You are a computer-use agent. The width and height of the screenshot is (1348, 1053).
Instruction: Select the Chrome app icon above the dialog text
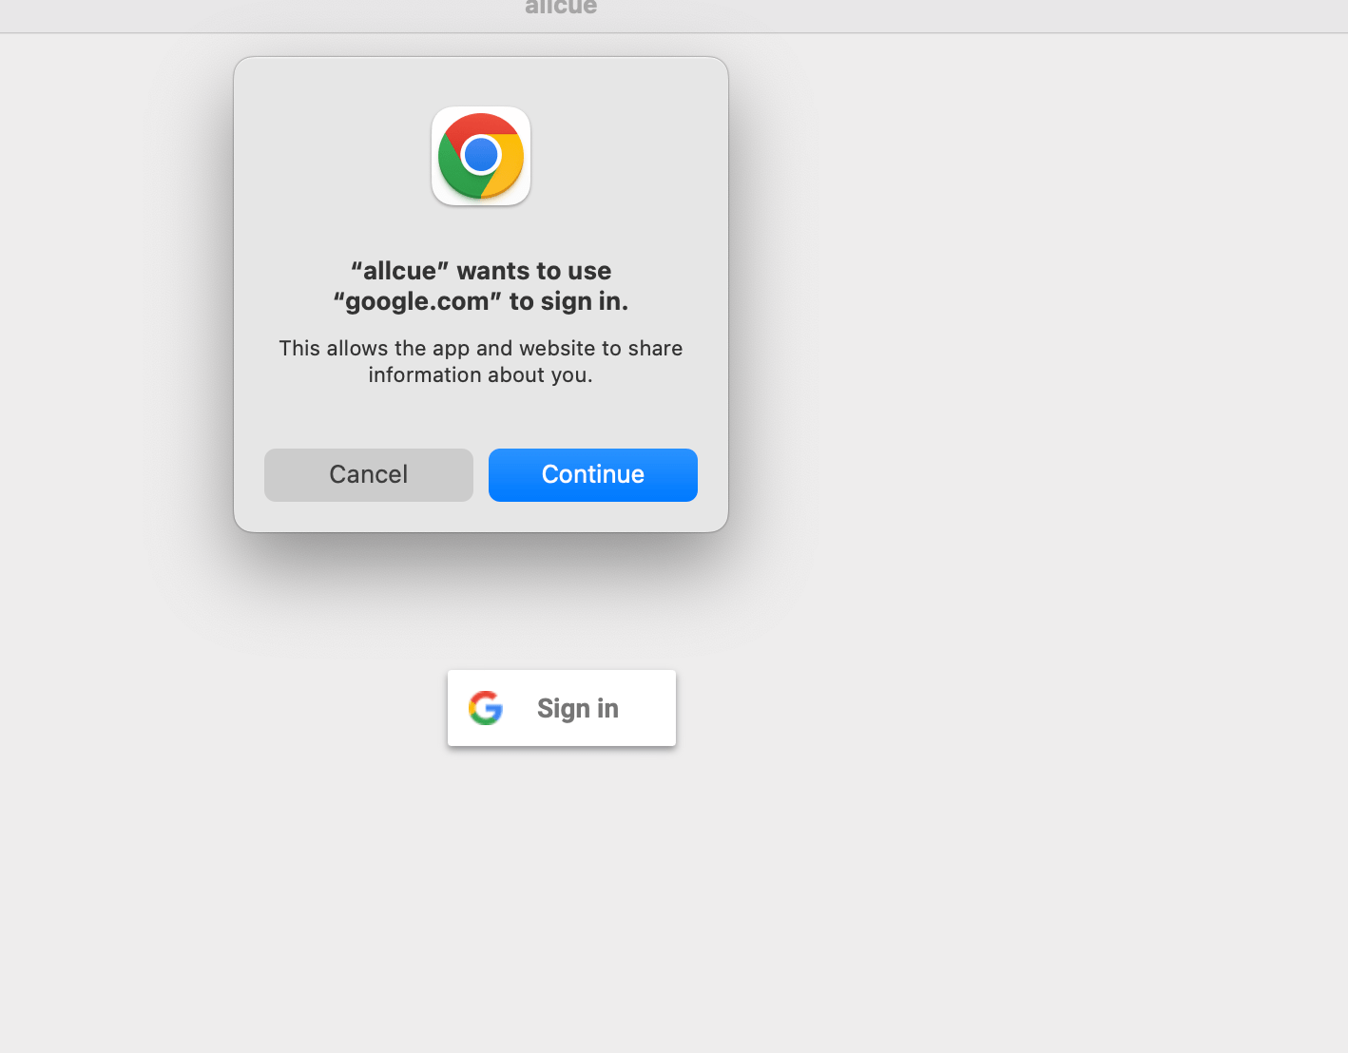[x=481, y=156]
